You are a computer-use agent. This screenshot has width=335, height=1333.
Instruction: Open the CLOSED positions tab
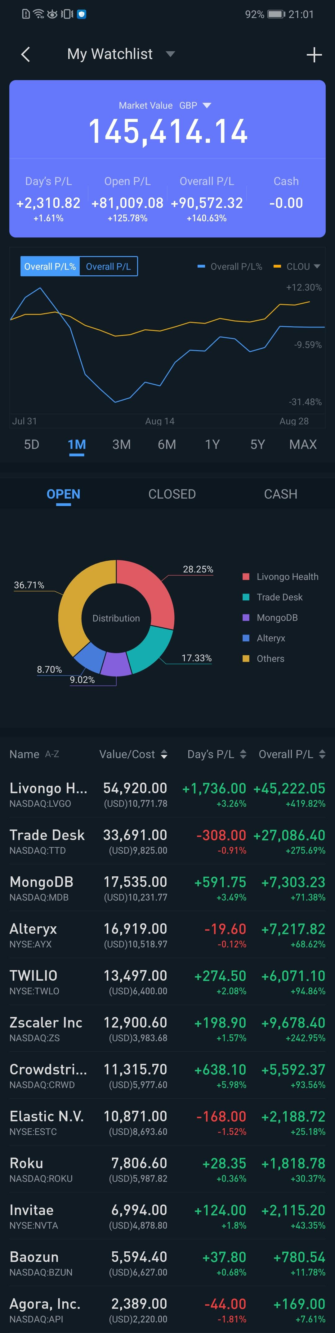(x=172, y=494)
